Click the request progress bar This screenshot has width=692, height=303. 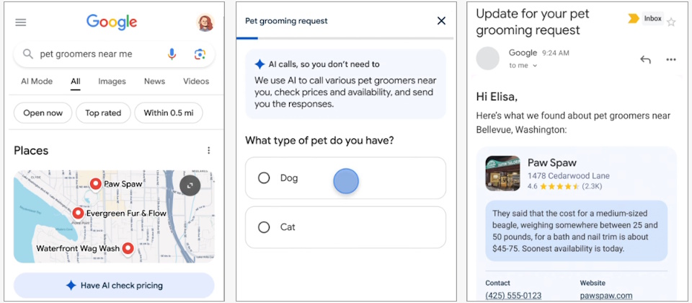(x=345, y=38)
